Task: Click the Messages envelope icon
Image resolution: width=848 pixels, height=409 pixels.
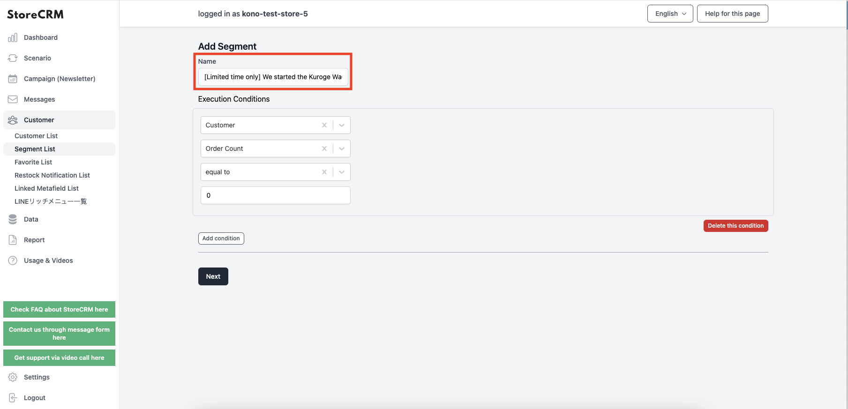Action: (13, 99)
